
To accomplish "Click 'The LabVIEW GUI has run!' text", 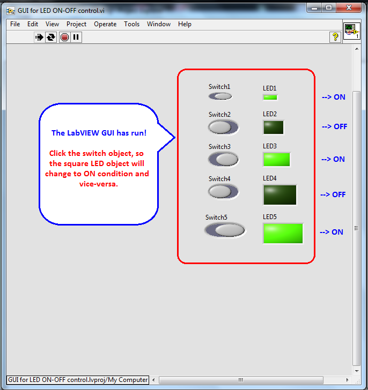I will [99, 133].
